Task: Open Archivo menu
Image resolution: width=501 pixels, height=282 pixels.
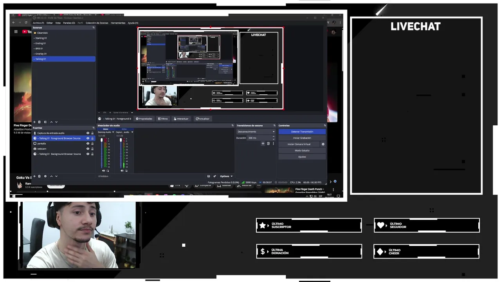Action: (x=38, y=23)
